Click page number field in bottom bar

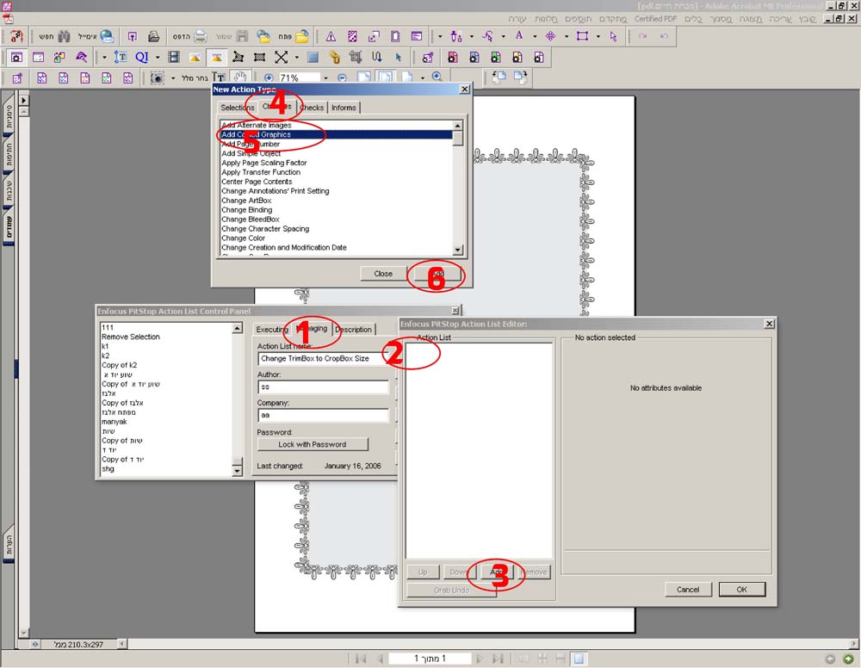point(430,659)
